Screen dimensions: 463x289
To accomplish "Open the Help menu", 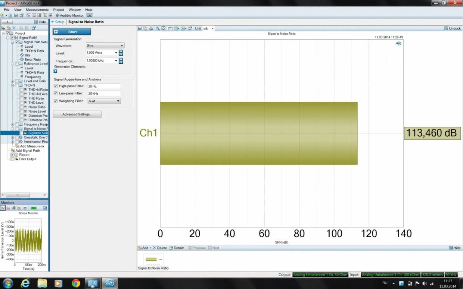I will point(89,10).
